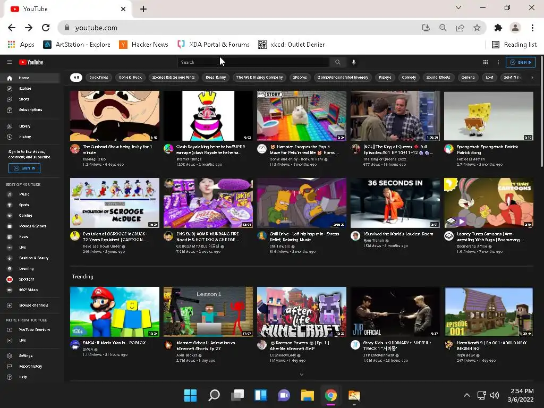Screen dimensions: 544x408
Task: Select the All filter chip
Action: (76, 78)
